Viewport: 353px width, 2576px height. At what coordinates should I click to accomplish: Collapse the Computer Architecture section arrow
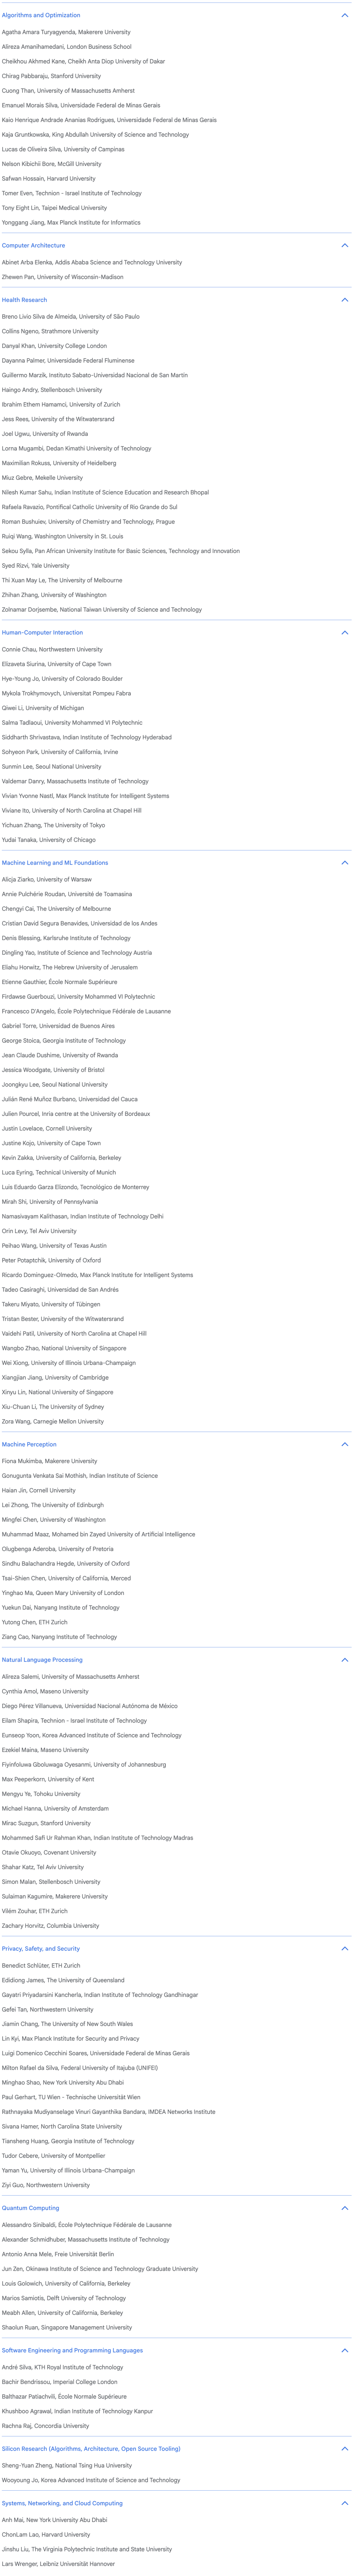pyautogui.click(x=345, y=245)
